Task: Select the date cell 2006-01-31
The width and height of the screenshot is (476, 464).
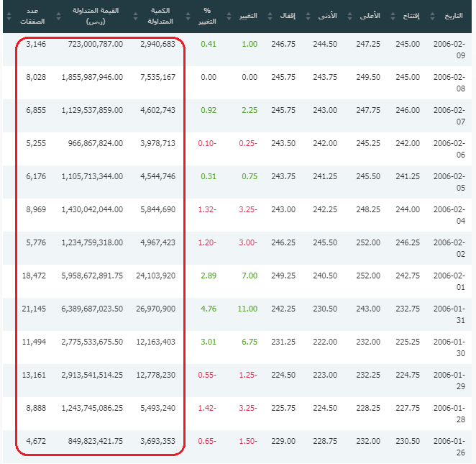Action: click(x=449, y=314)
